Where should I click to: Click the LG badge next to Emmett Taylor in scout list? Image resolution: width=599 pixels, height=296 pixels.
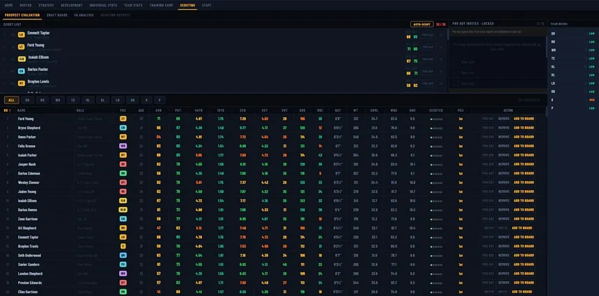[x=22, y=35]
